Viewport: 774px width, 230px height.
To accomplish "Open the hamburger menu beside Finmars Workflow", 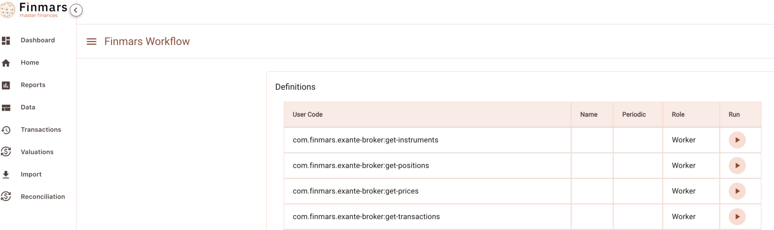I will (92, 41).
